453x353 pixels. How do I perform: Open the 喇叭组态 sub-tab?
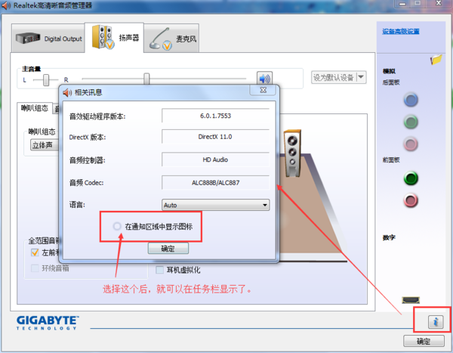(x=35, y=108)
